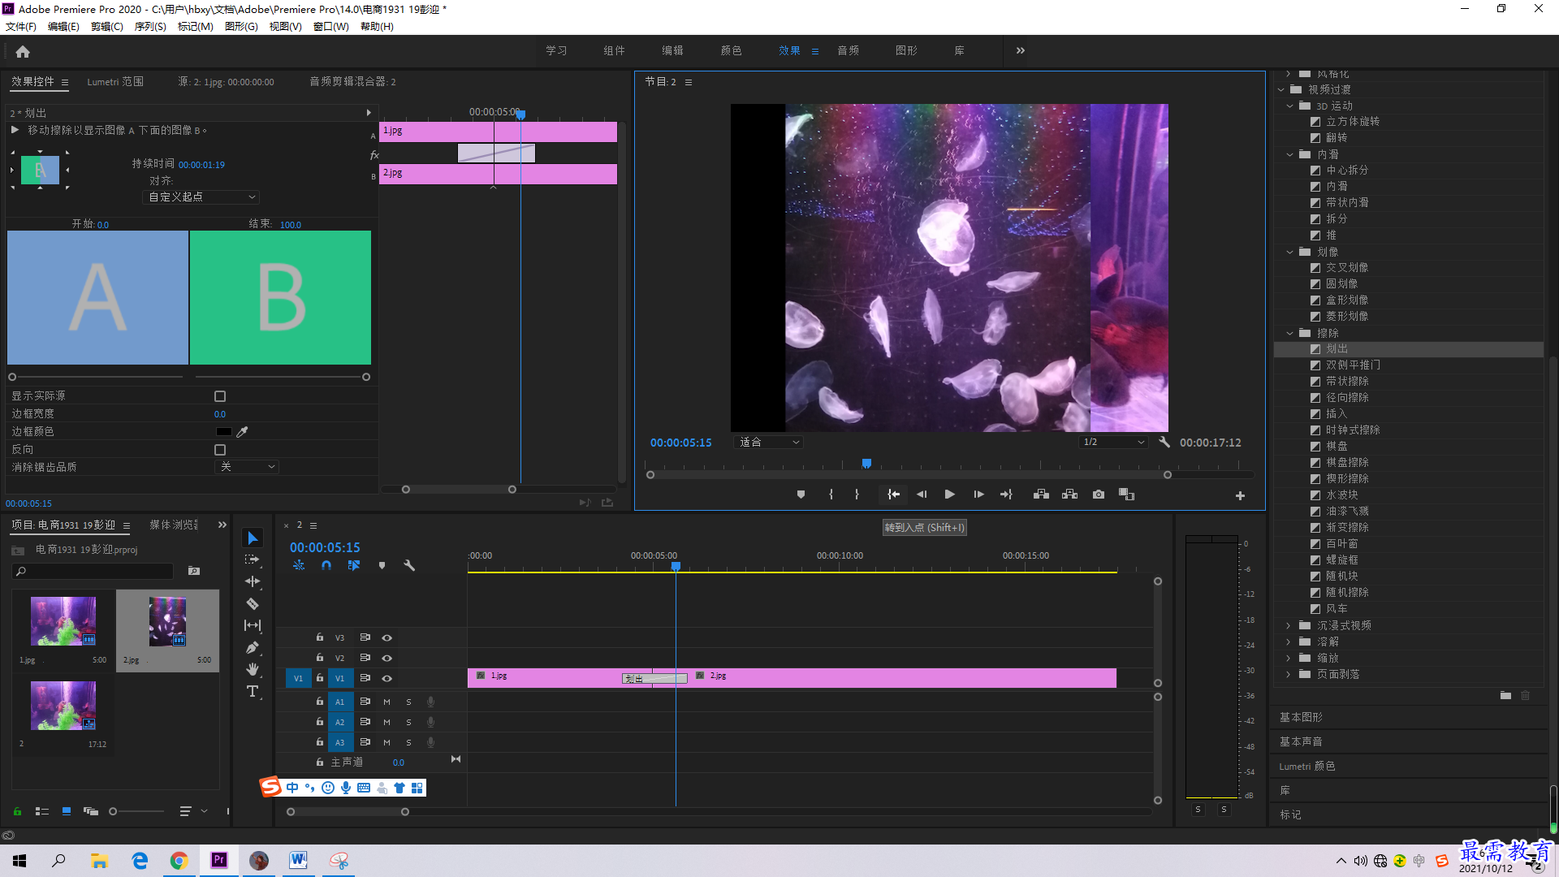Step forward one frame in Program monitor

tap(978, 495)
